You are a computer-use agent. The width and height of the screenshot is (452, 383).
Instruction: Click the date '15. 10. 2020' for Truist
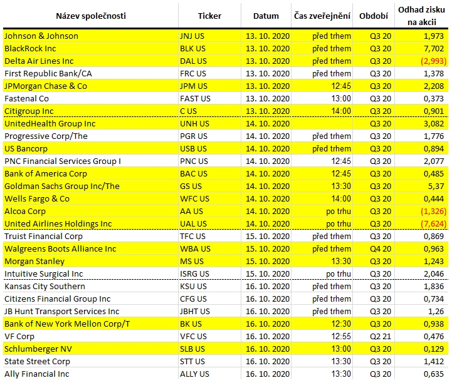click(268, 236)
